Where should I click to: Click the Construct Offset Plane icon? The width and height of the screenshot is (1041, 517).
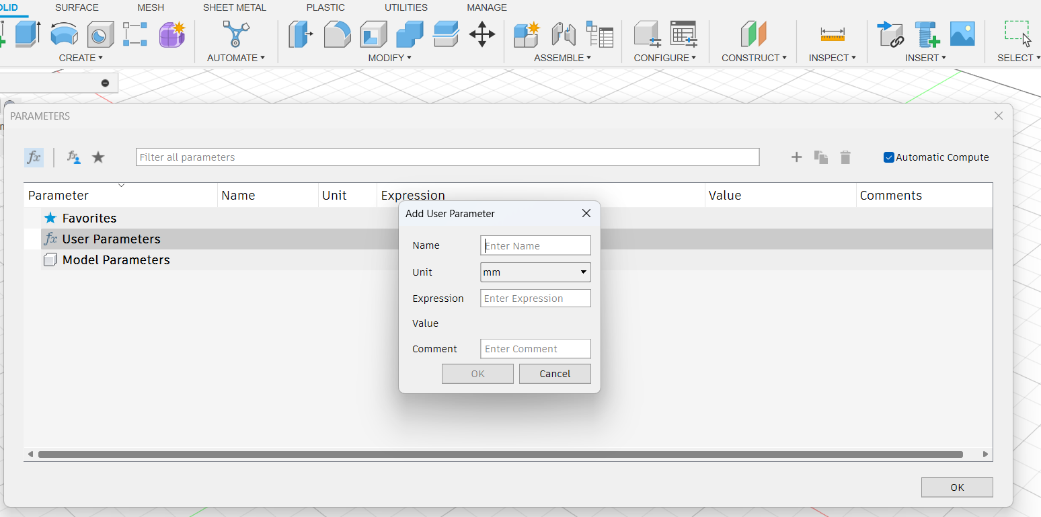tap(754, 34)
